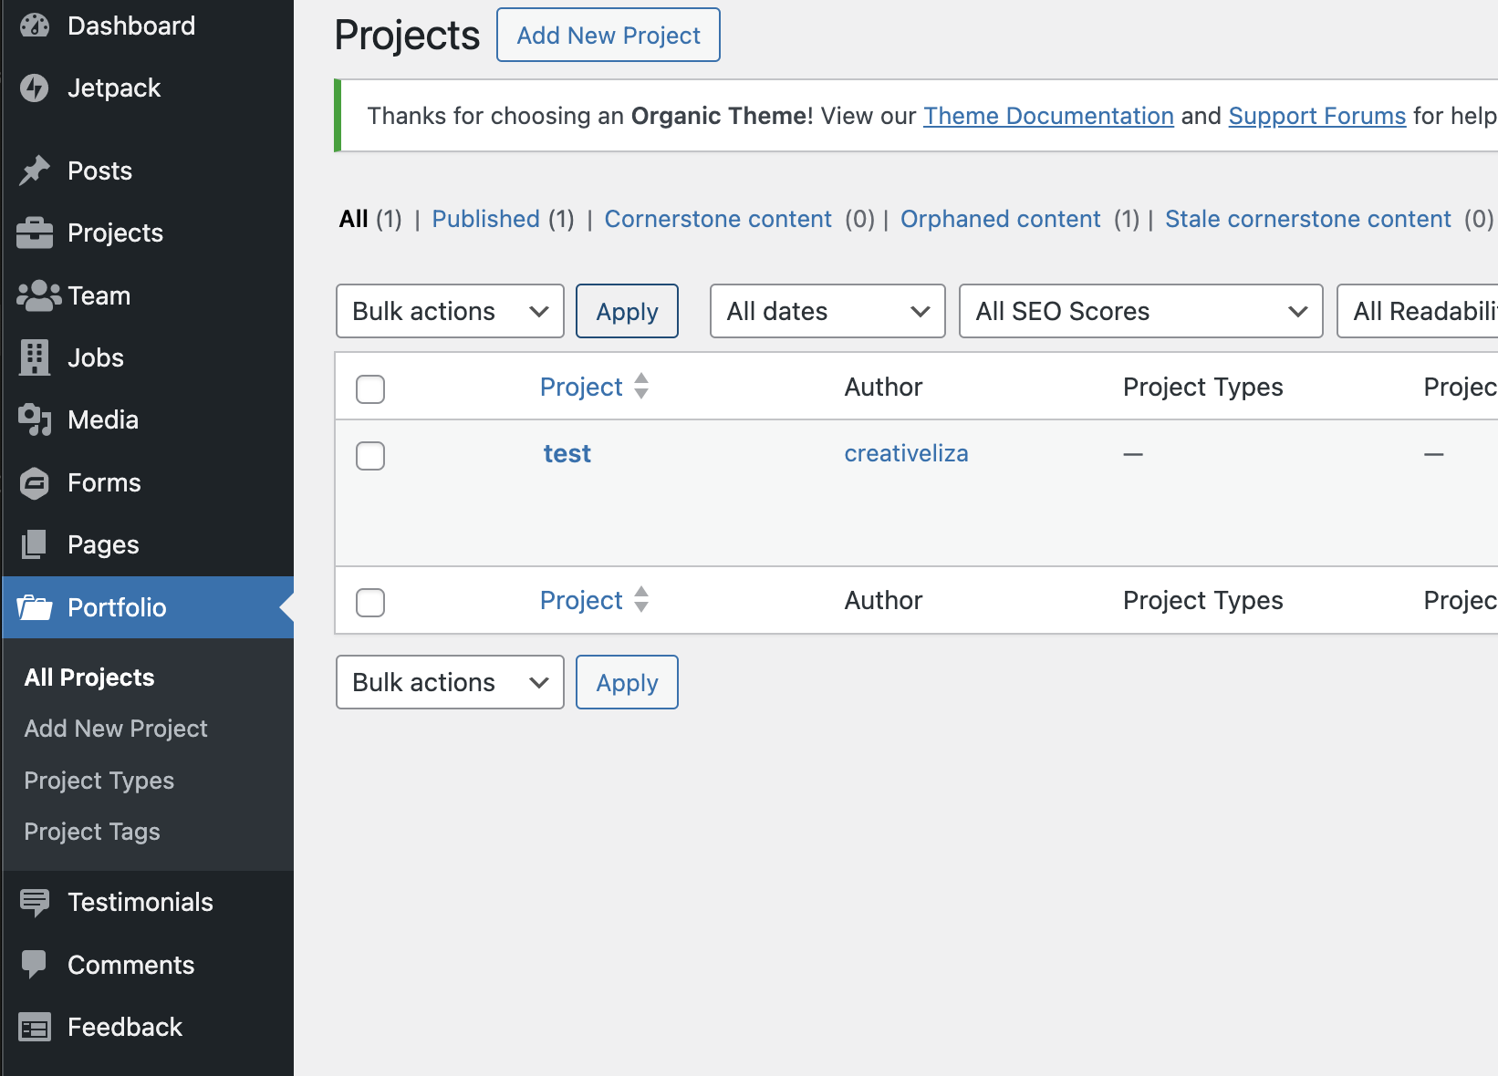Filter by the All view link
The width and height of the screenshot is (1498, 1076).
coord(354,219)
